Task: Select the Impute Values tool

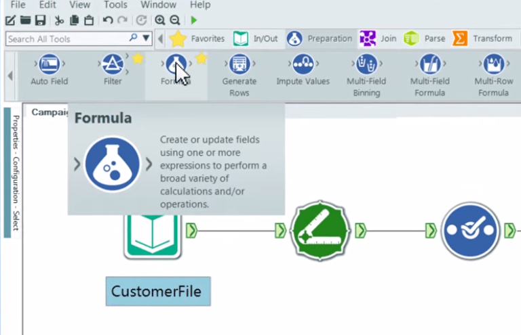Action: [303, 66]
